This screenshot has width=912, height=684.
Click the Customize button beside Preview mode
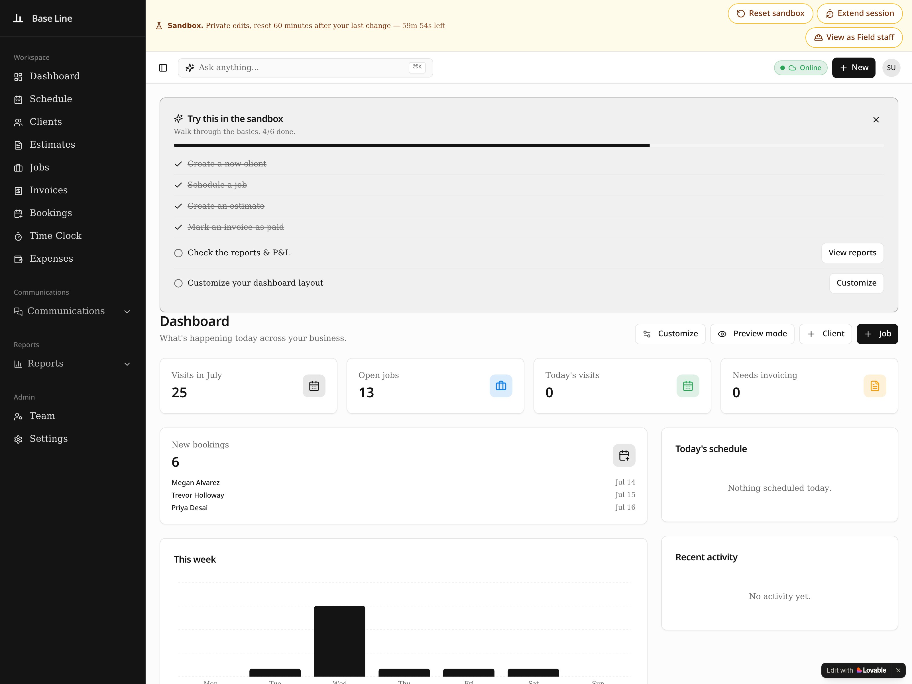(670, 334)
